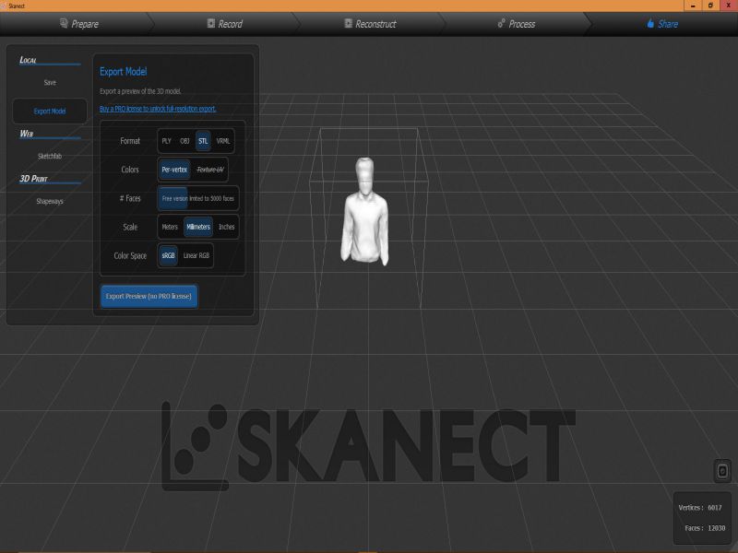The height and width of the screenshot is (553, 738).
Task: Click 'Export a preview of the 3D model' text
Action: click(140, 91)
